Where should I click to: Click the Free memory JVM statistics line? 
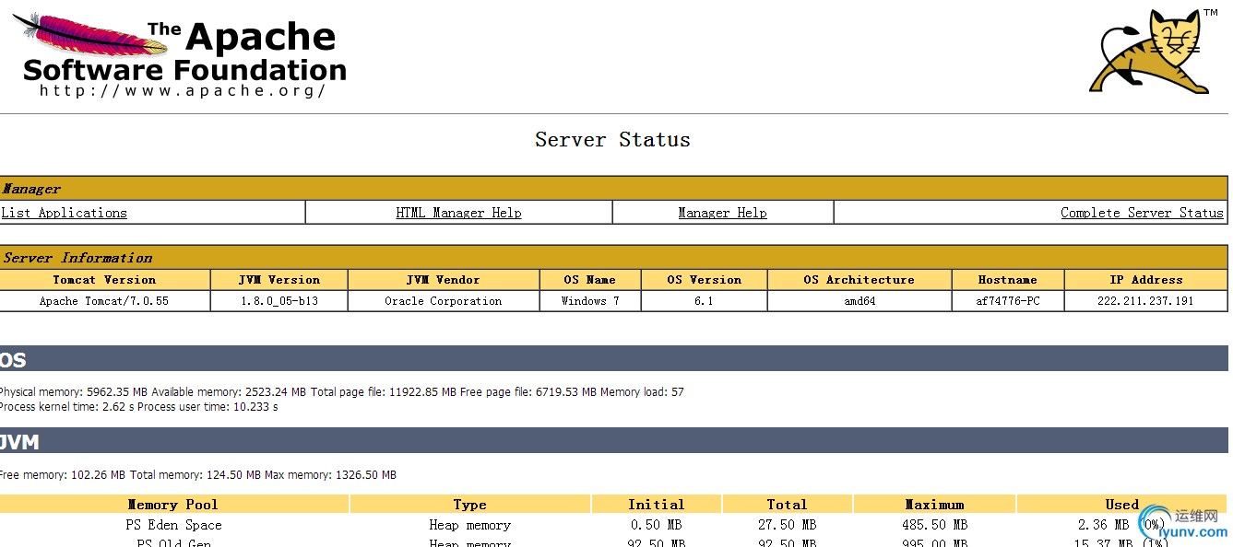point(197,475)
